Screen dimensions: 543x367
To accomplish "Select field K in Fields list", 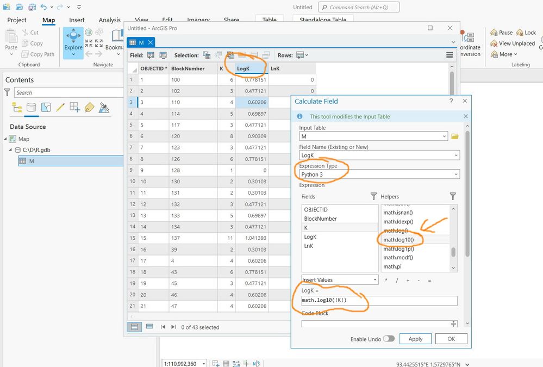I will 340,228.
